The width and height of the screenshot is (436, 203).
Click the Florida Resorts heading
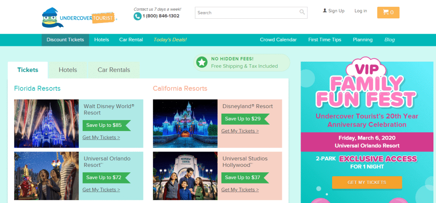(37, 89)
